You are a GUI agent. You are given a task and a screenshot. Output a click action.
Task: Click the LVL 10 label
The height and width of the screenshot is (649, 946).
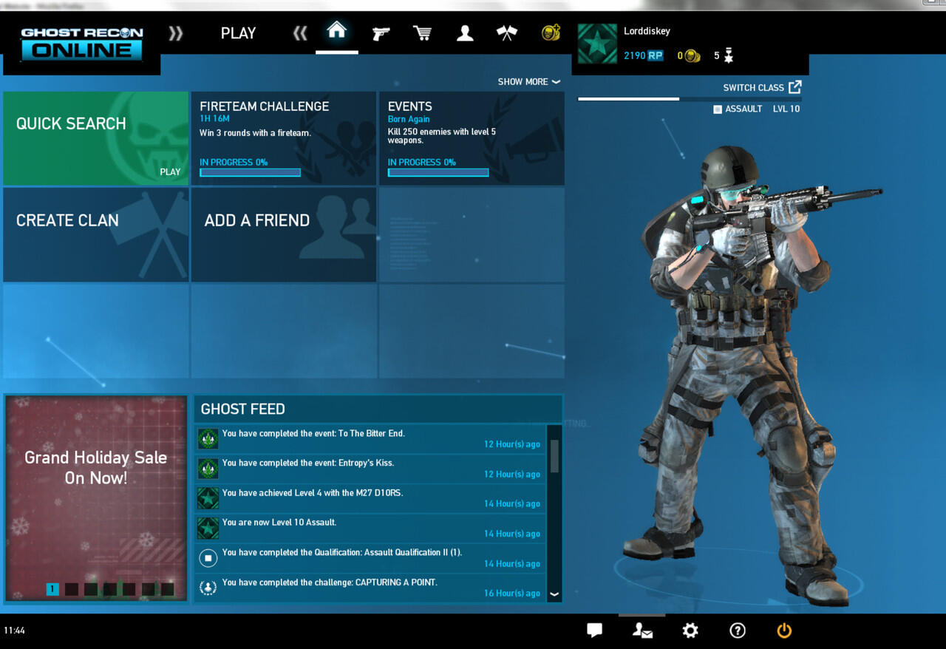pos(786,109)
